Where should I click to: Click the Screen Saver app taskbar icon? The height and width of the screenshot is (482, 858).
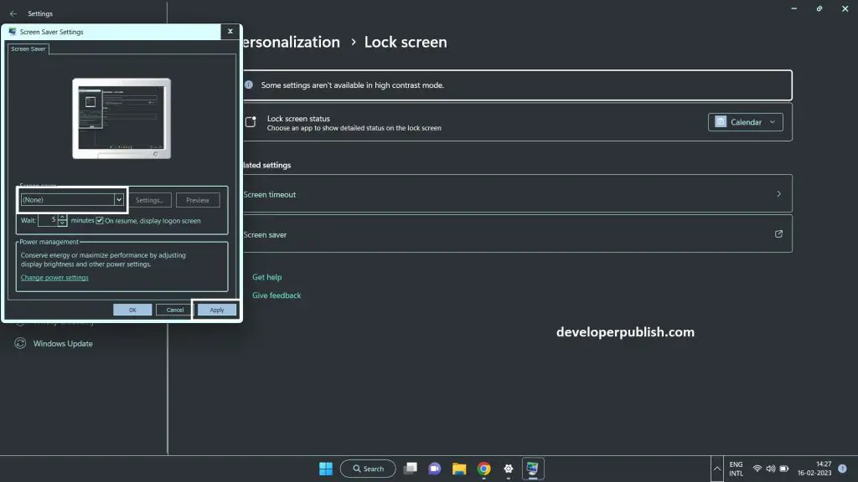(532, 469)
